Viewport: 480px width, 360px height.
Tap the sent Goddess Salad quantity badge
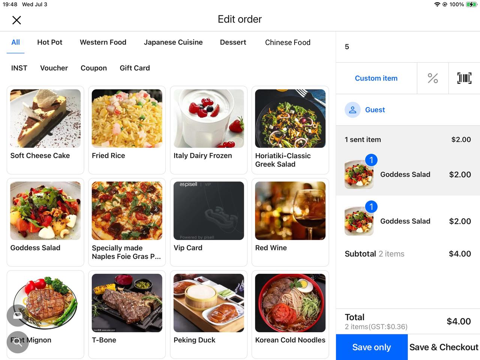pyautogui.click(x=371, y=160)
